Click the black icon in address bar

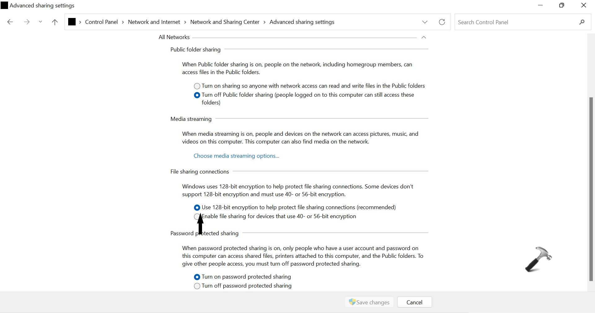72,22
